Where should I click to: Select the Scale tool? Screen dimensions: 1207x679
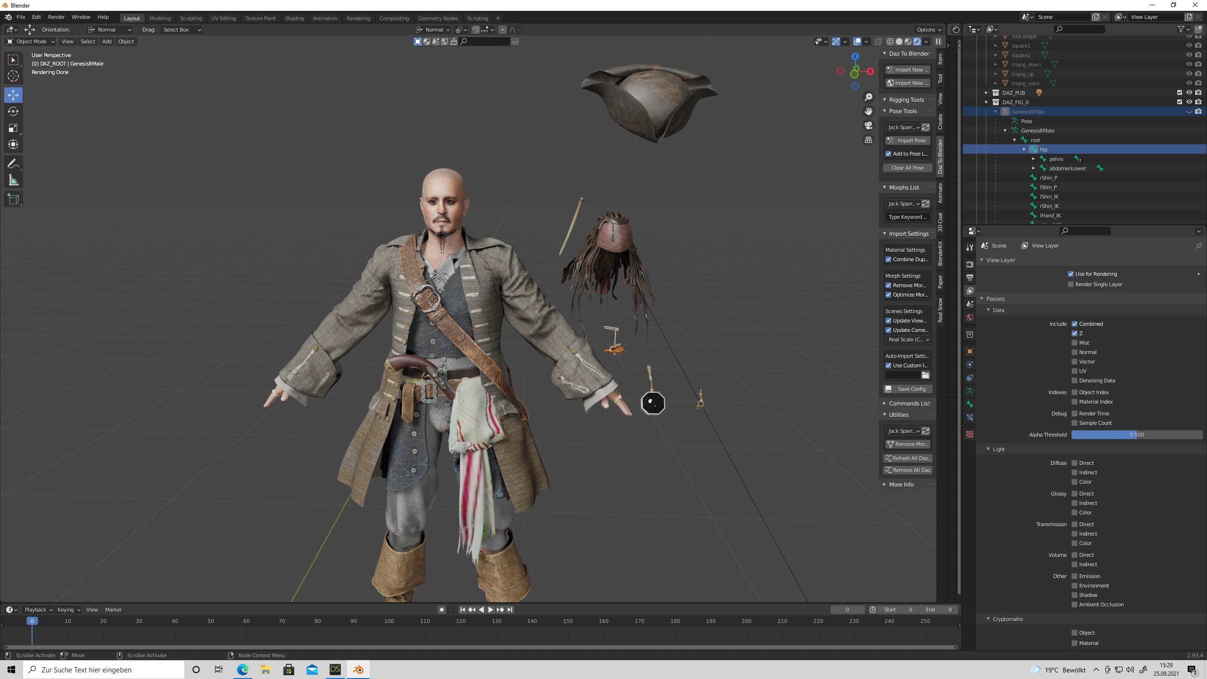tap(13, 128)
